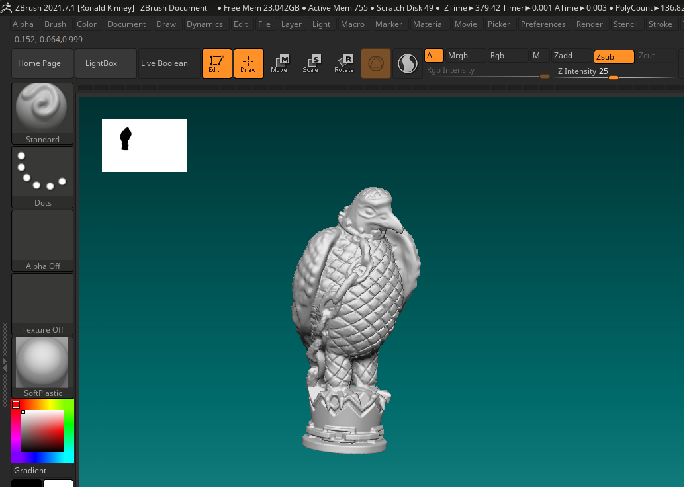This screenshot has width=684, height=487.
Task: Click the red current-color indicator square
Action: pyautogui.click(x=16, y=405)
